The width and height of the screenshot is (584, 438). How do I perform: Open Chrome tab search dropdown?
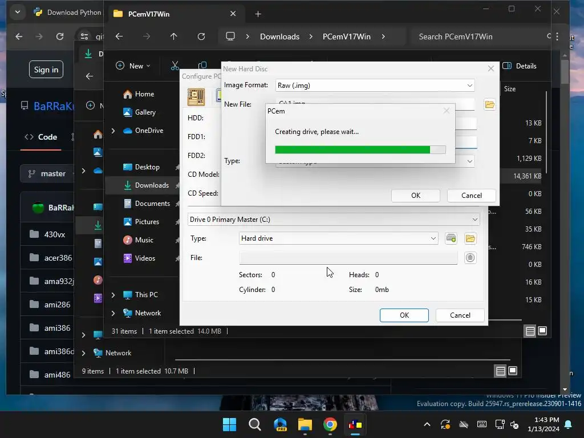[18, 13]
